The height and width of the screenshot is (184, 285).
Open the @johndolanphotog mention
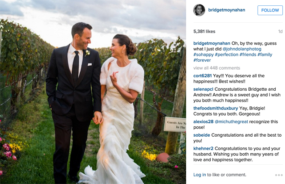(242, 49)
